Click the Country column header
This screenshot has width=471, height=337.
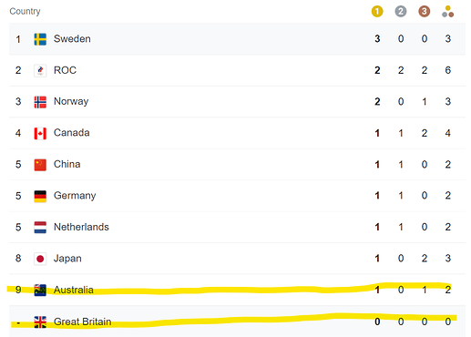(25, 11)
